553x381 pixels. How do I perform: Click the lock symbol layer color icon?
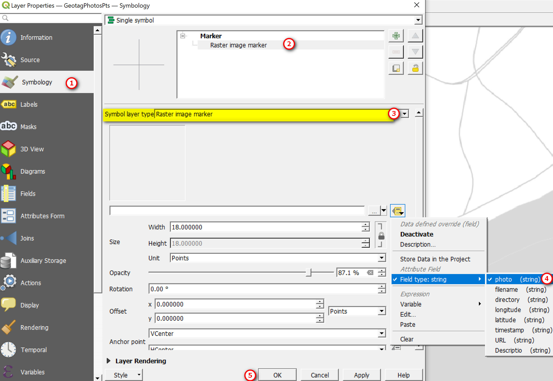tap(415, 68)
